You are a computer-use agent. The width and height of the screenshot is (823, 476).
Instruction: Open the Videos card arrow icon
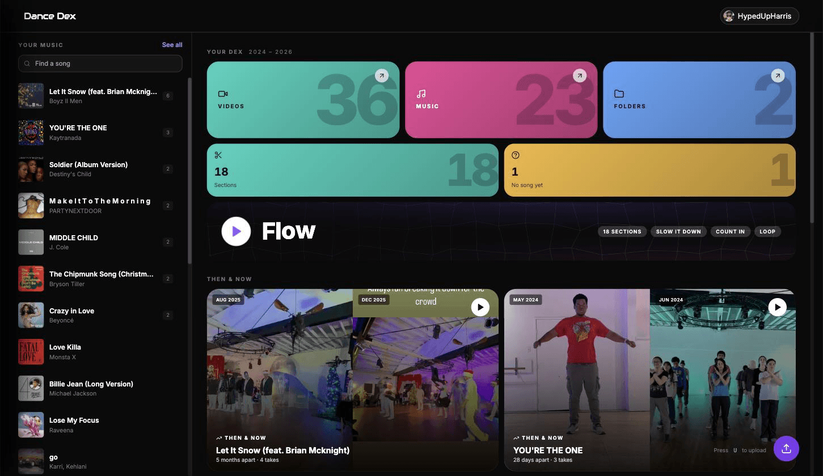pos(382,75)
